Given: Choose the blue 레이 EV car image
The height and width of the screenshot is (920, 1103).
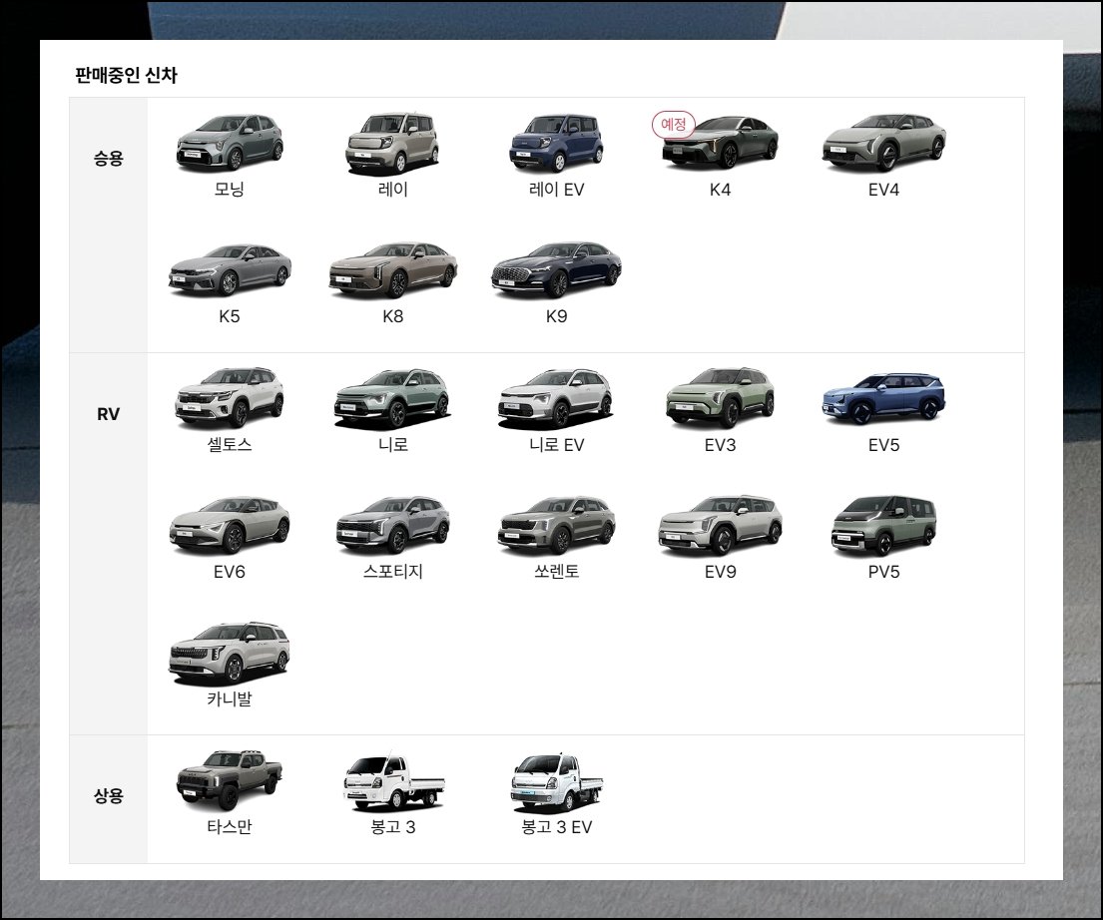Looking at the screenshot, I should tap(556, 143).
